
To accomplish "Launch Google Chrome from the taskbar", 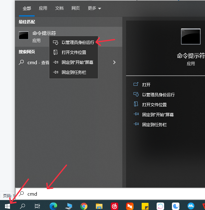I will [84, 206].
